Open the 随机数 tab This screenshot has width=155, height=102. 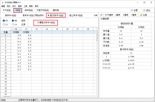click(56, 10)
